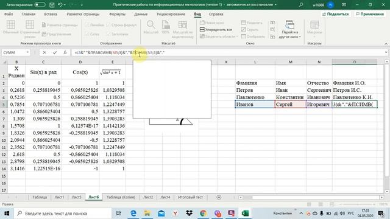The height and width of the screenshot is (219, 390).
Task: Click the Поделиться button
Action: click(335, 14)
